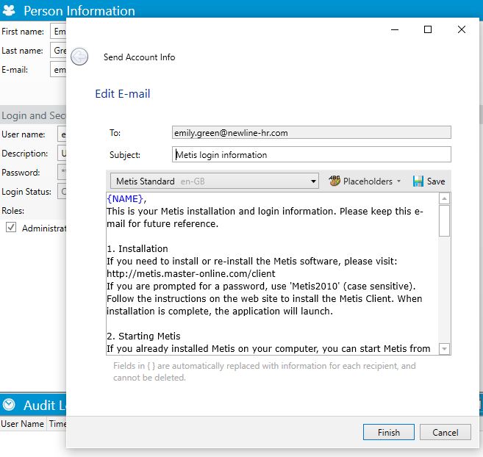Screen dimensions: 483x457
Task: Click the Save button label
Action: [x=436, y=181]
